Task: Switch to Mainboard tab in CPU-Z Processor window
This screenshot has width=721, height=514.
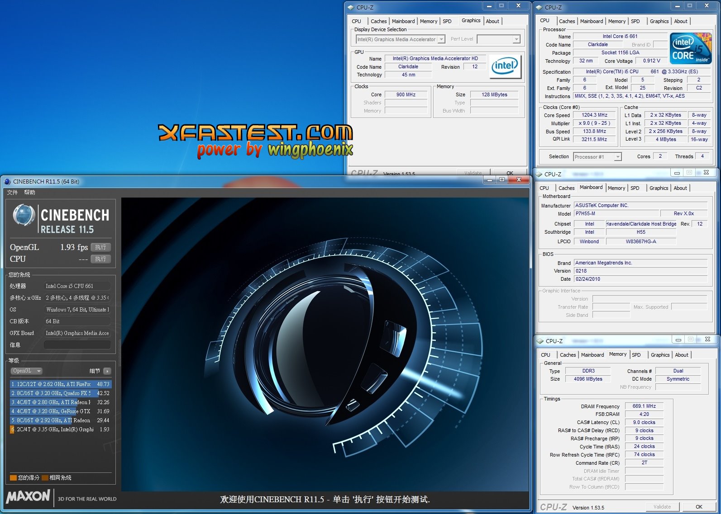Action: pos(591,21)
